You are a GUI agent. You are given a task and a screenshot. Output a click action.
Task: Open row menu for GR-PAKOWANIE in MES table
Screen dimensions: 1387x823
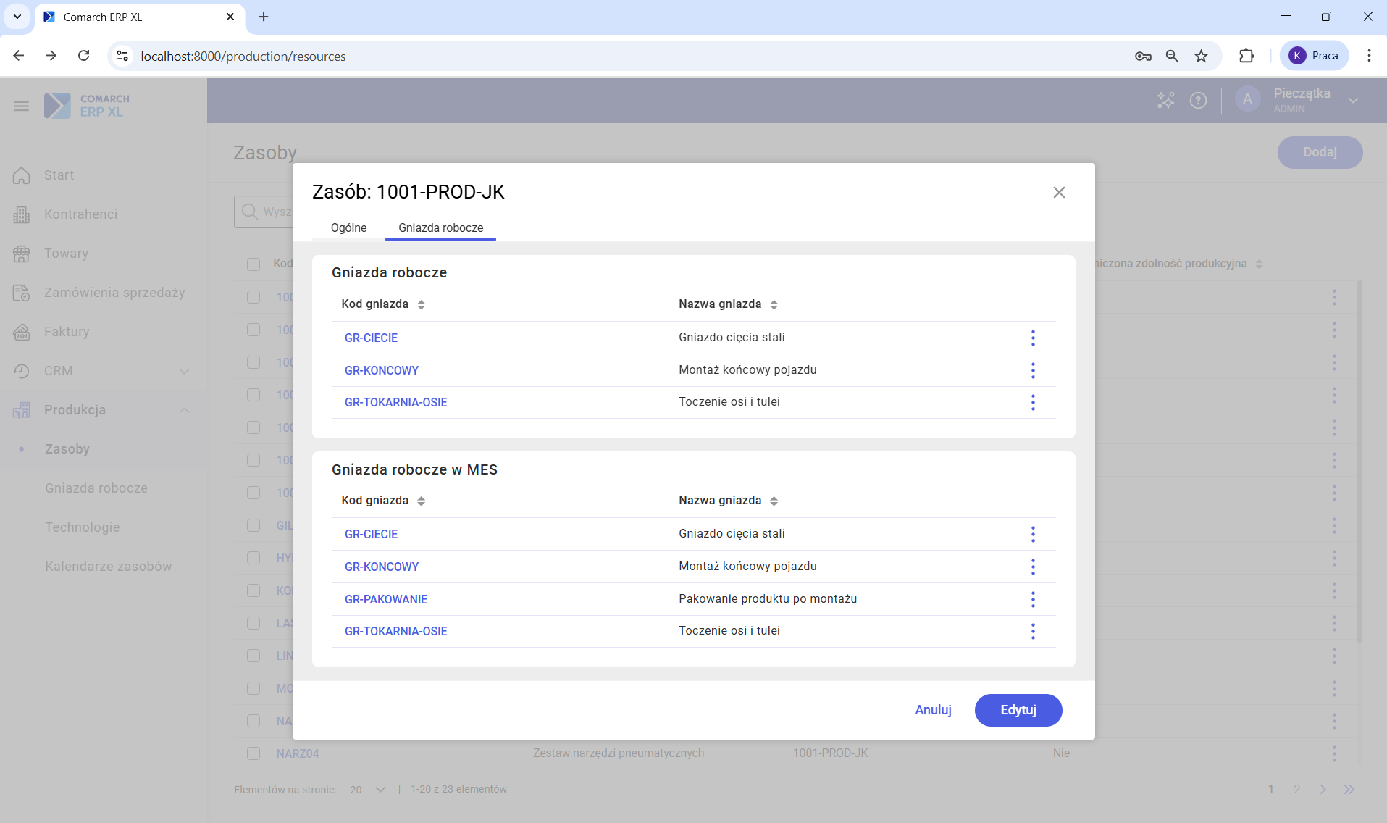(1033, 599)
